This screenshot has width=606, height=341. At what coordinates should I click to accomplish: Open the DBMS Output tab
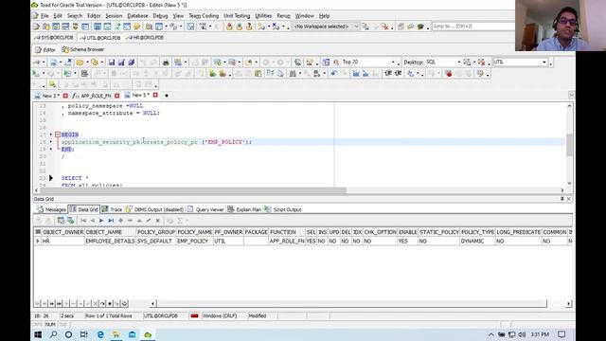coord(154,209)
